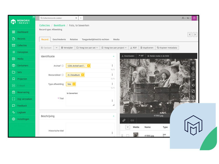
Task: Click the Logboek icon in sidebar
Action: pyautogui.click(x=13, y=112)
